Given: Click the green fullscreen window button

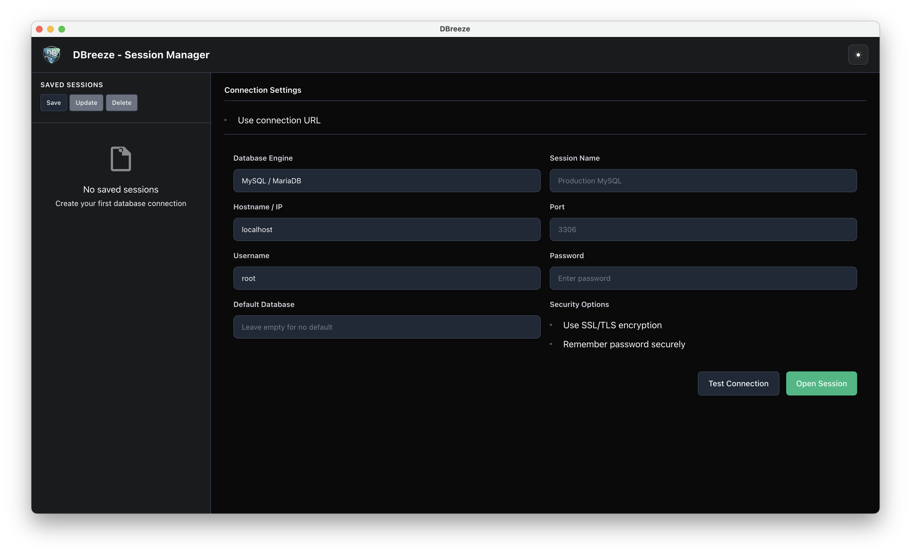Looking at the screenshot, I should pyautogui.click(x=62, y=29).
